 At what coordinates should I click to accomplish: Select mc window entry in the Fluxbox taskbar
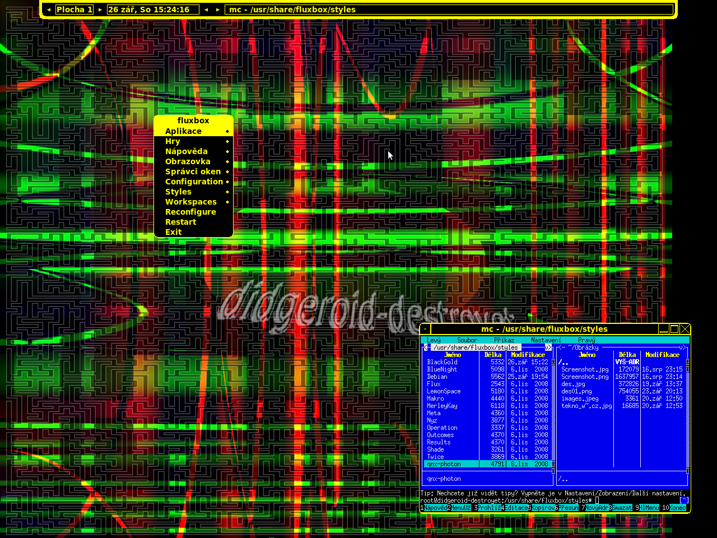(x=449, y=10)
